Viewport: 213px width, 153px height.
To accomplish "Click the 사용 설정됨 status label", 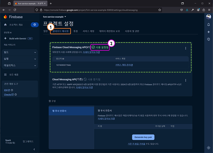I will (x=102, y=47).
